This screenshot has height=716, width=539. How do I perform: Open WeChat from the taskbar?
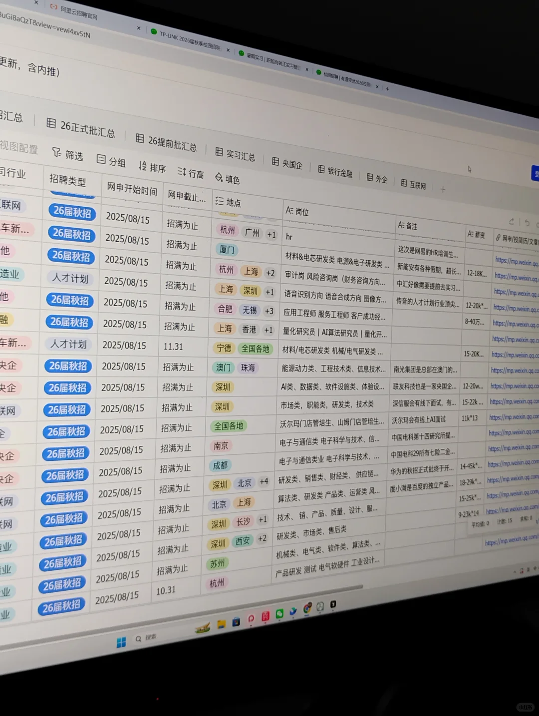pyautogui.click(x=279, y=613)
